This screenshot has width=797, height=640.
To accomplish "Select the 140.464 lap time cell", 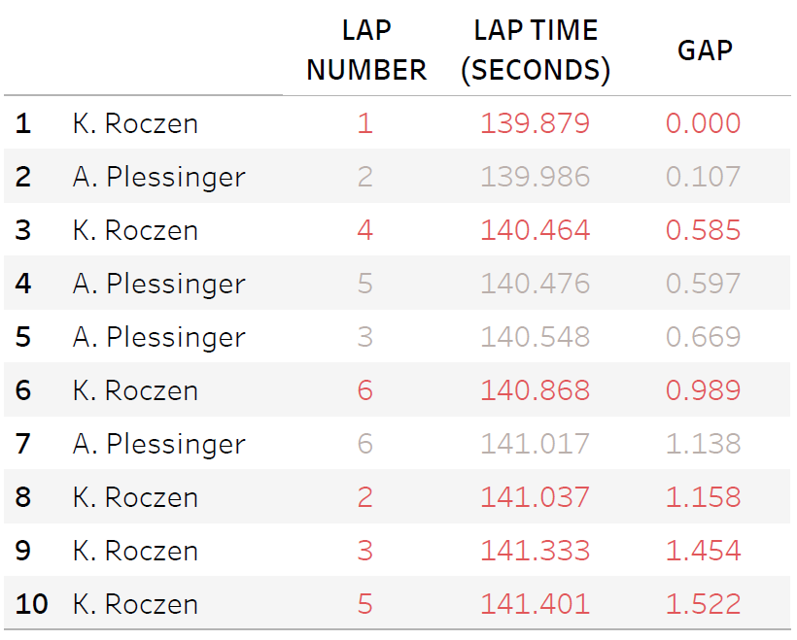I will coord(535,230).
